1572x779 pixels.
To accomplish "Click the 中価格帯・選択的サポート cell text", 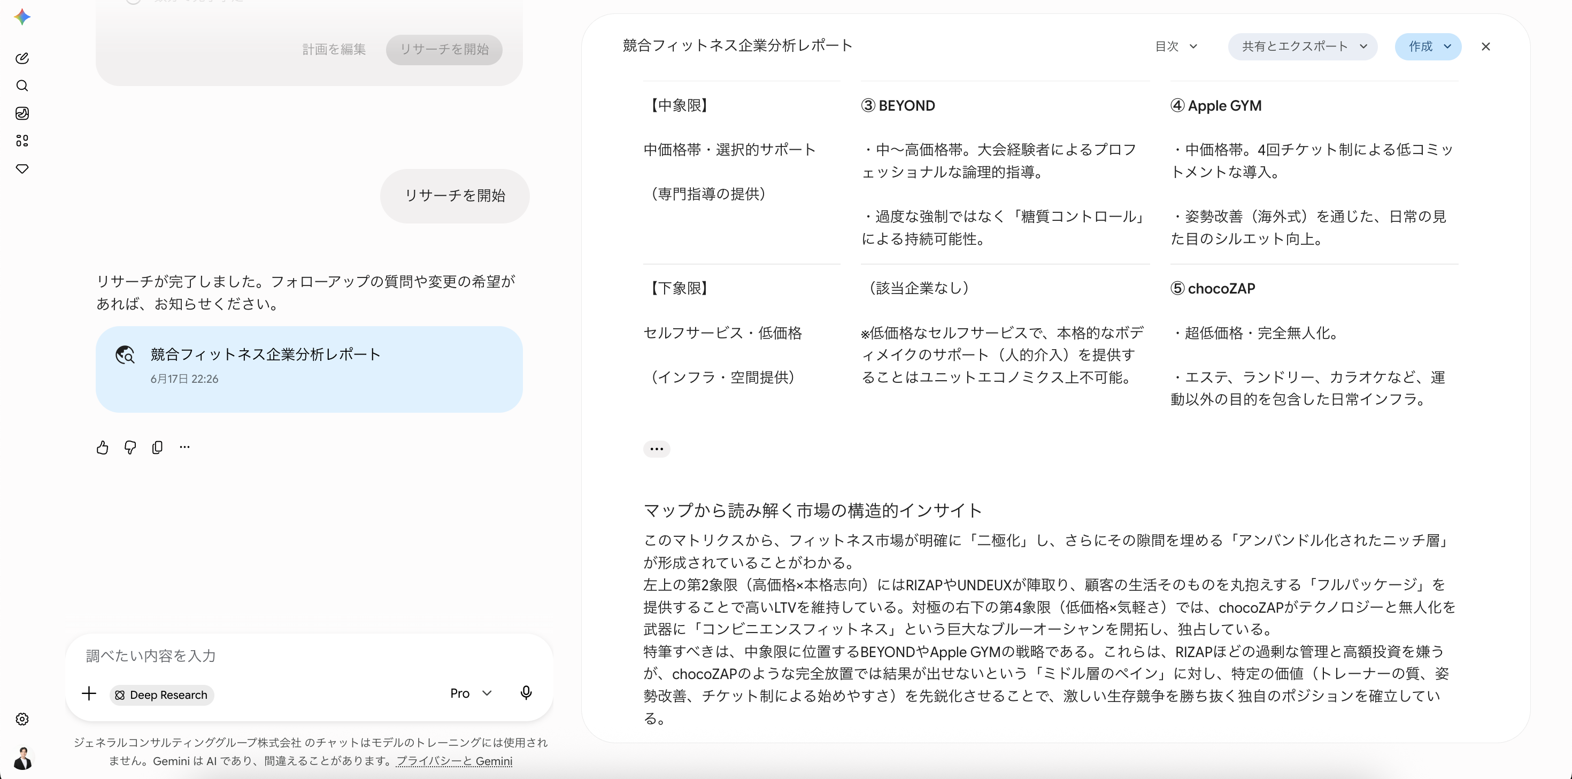I will [730, 150].
